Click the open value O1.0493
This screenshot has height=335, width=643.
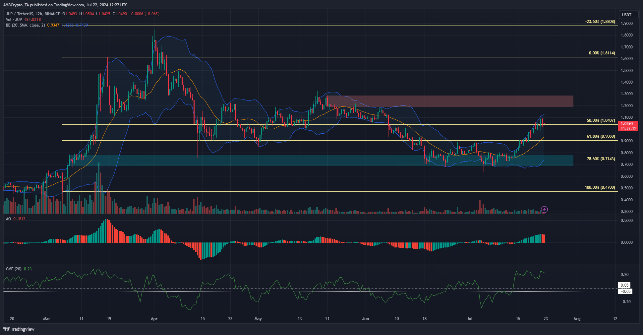(x=70, y=14)
